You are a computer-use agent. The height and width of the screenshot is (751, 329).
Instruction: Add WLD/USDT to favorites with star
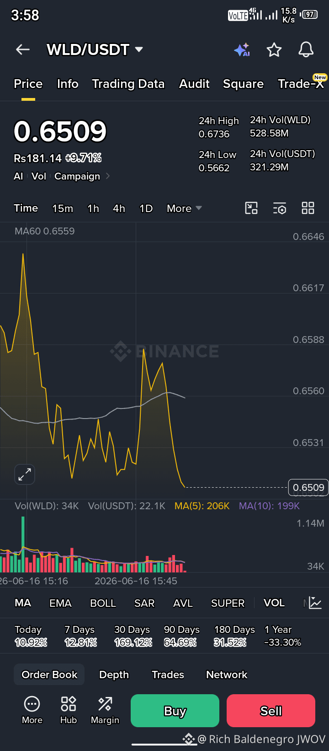click(274, 49)
